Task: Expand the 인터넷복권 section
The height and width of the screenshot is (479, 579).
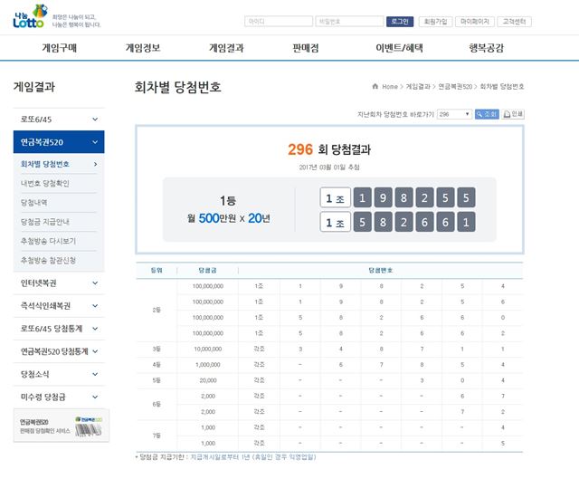Action: [59, 283]
